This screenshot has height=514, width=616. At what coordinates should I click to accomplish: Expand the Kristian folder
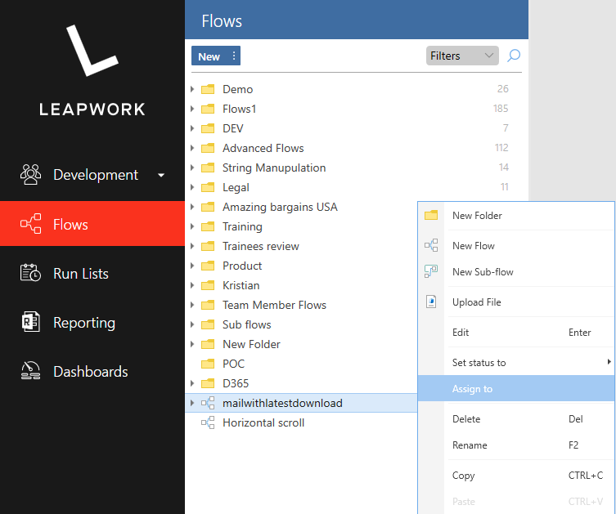tap(192, 285)
